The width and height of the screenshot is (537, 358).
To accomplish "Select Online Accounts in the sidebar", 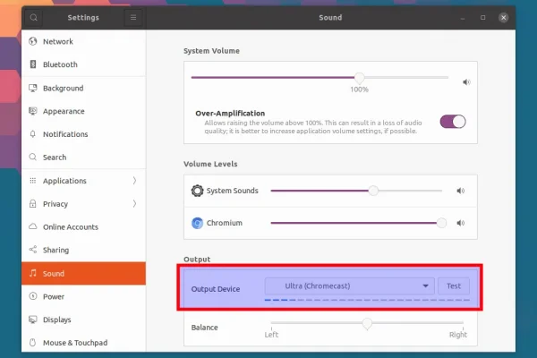I will [70, 227].
